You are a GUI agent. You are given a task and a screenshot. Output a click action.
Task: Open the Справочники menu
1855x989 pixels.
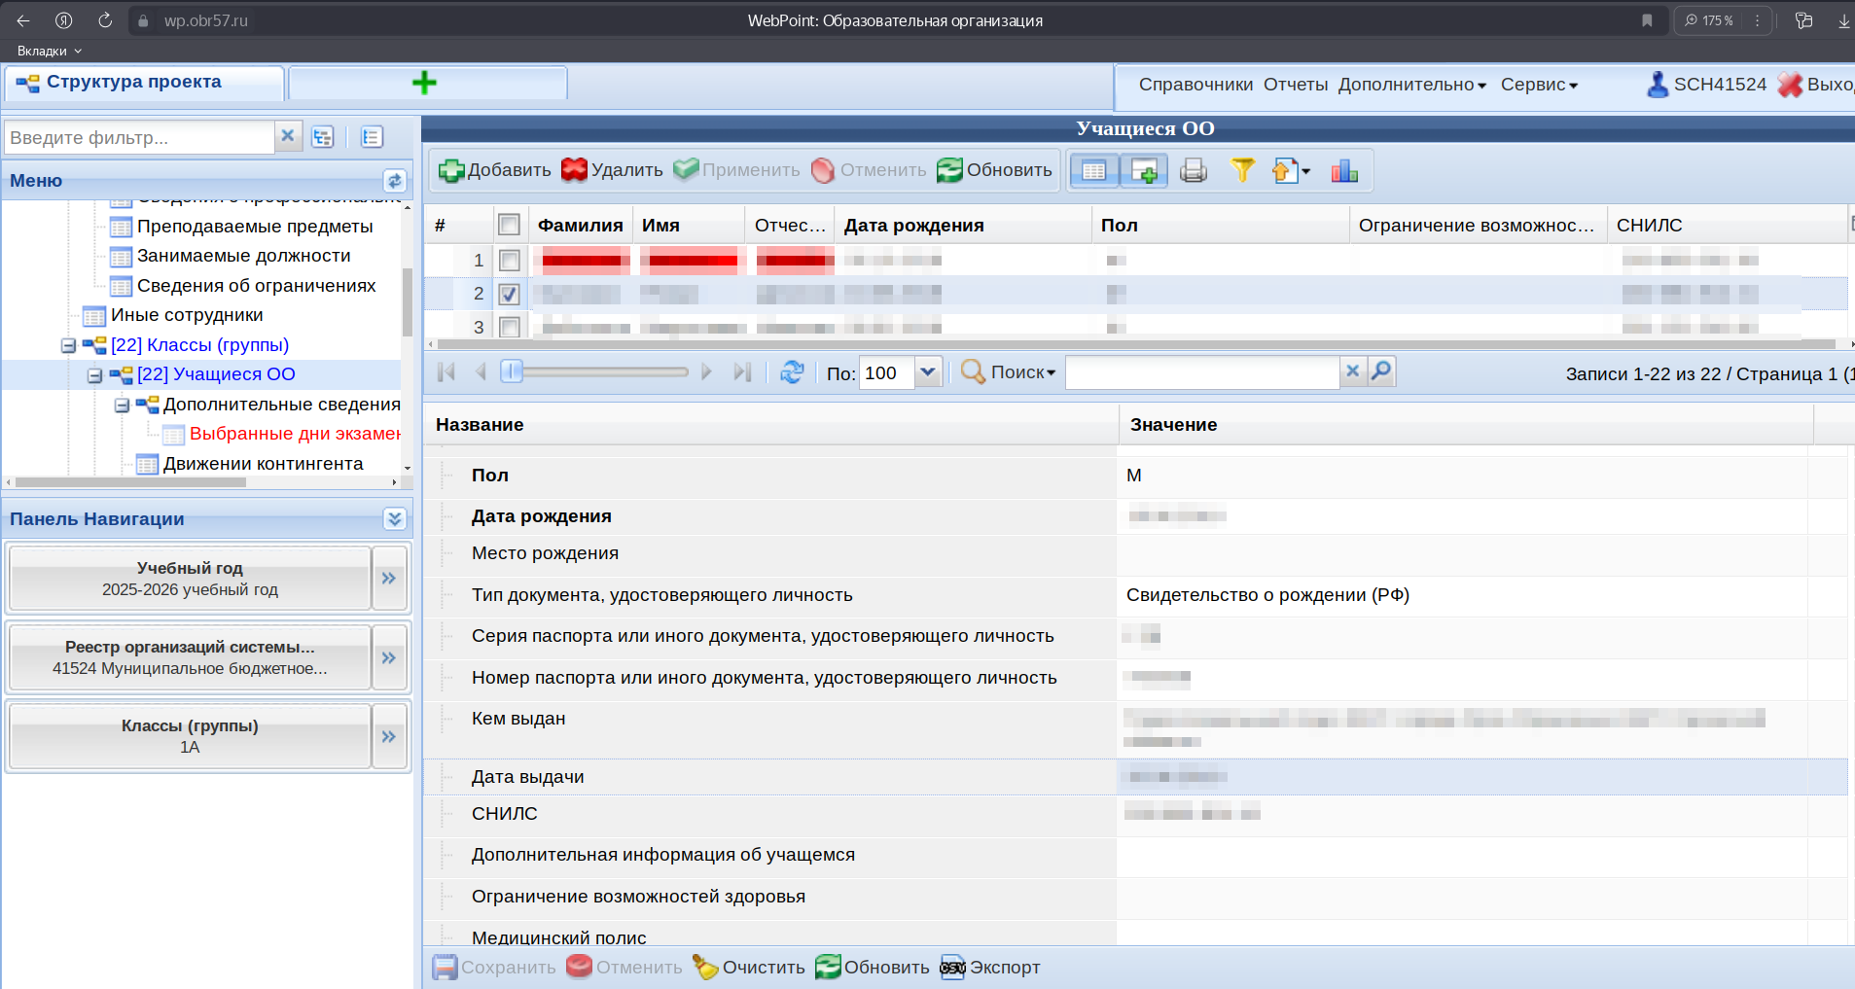click(1195, 85)
